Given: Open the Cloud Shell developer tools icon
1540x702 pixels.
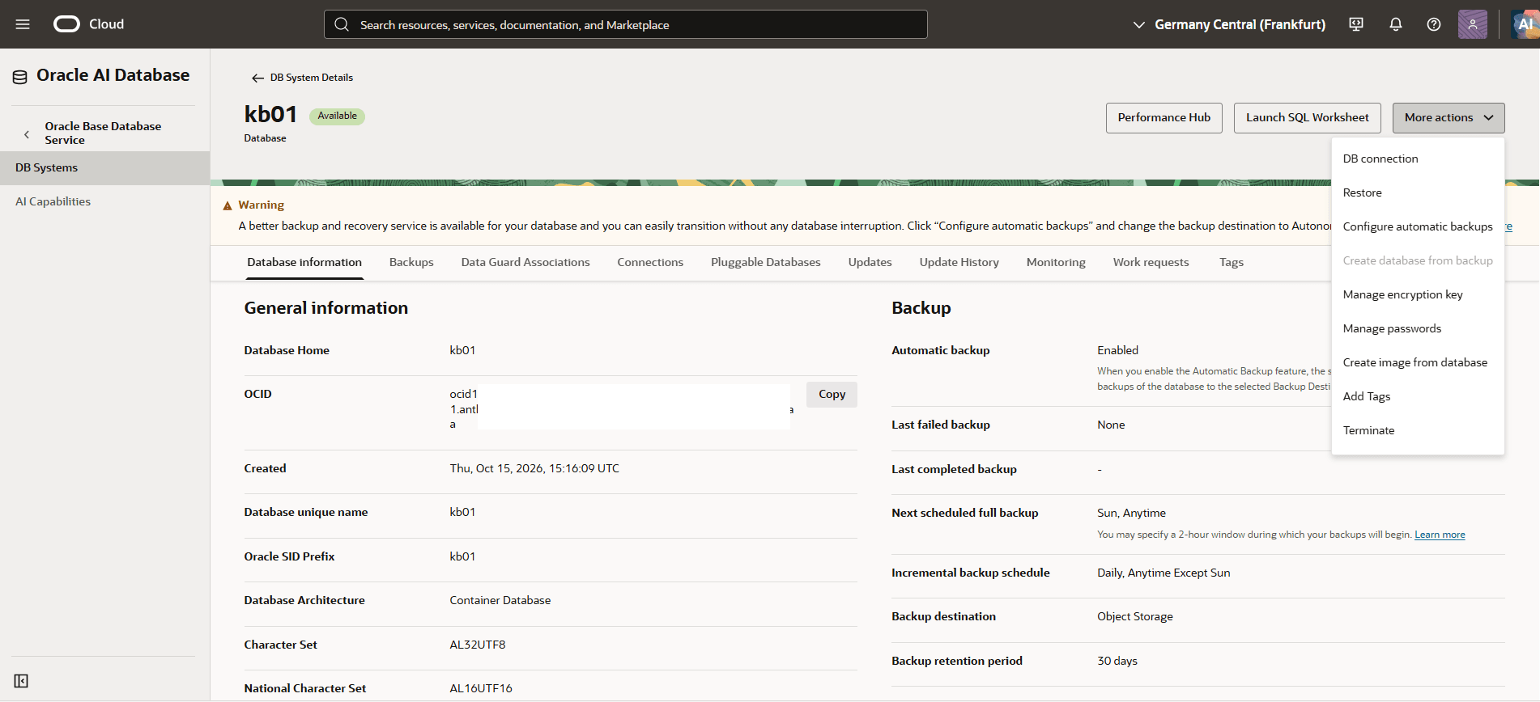Looking at the screenshot, I should coord(1356,24).
